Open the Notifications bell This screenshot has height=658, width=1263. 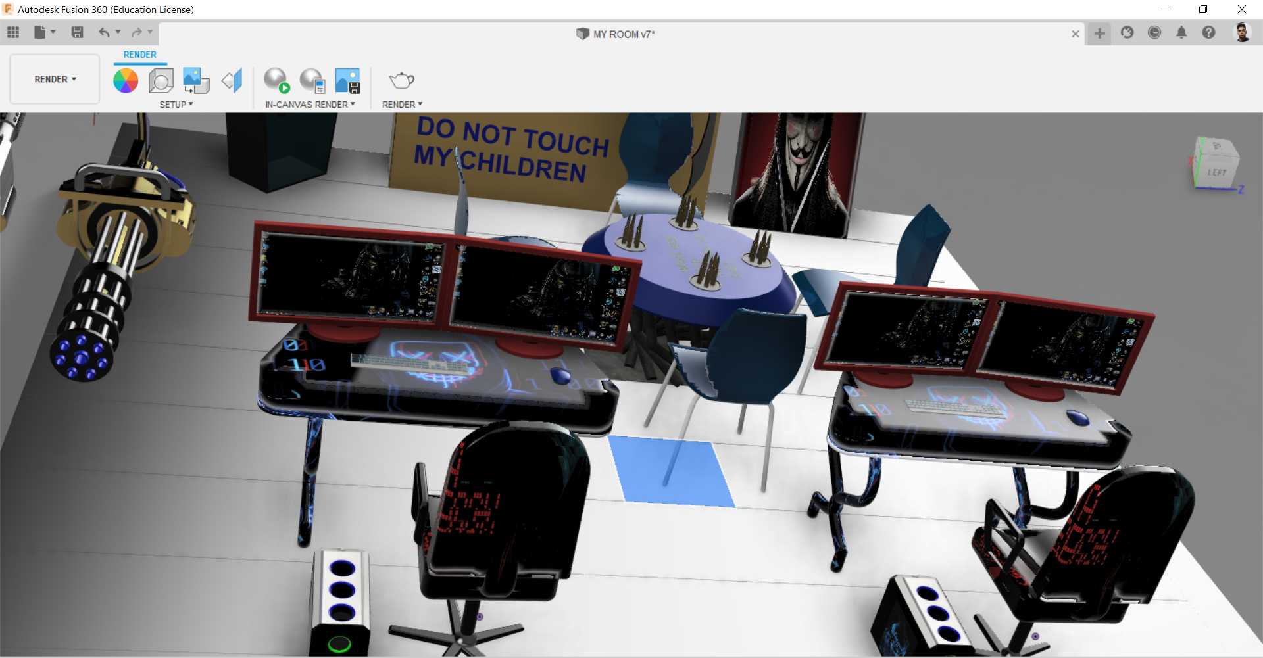point(1181,32)
